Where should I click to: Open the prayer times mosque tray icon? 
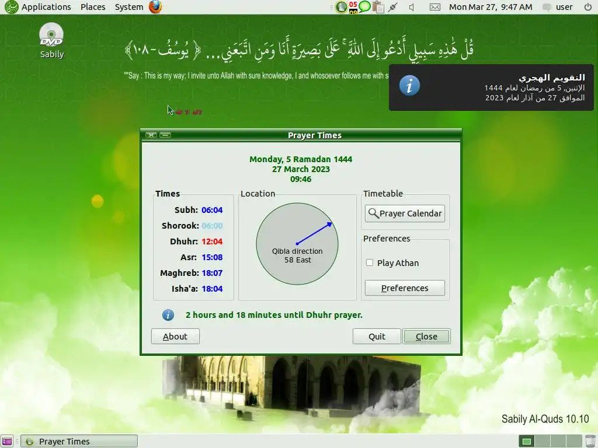341,7
